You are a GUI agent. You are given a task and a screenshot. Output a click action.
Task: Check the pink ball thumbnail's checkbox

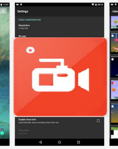[113, 36]
